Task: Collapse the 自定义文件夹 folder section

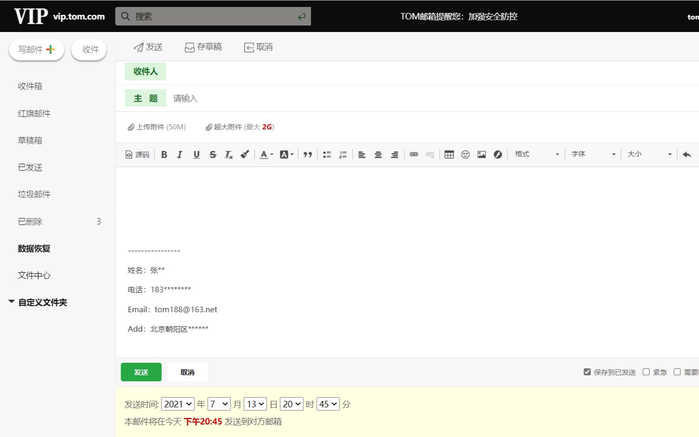Action: coord(12,302)
